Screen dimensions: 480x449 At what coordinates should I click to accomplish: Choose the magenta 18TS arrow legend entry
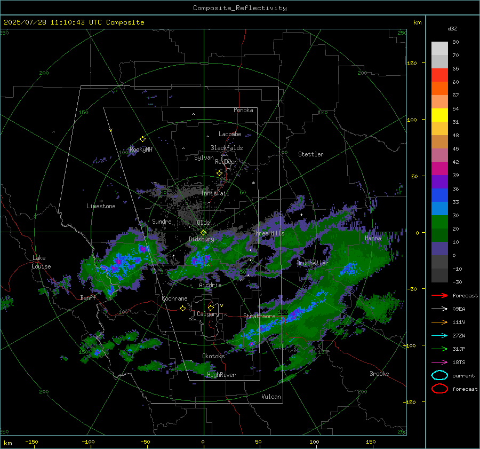pyautogui.click(x=439, y=363)
